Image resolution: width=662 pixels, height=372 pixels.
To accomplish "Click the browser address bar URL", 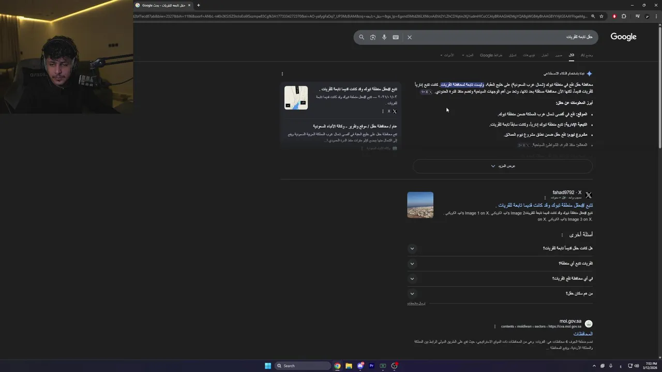I will coord(360,16).
